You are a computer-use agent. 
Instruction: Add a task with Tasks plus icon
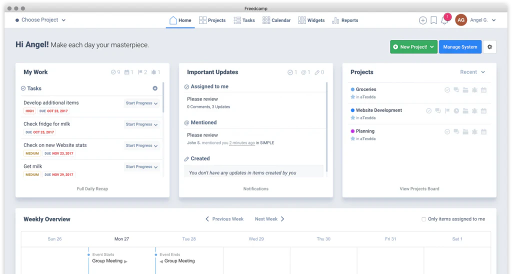[x=155, y=88]
